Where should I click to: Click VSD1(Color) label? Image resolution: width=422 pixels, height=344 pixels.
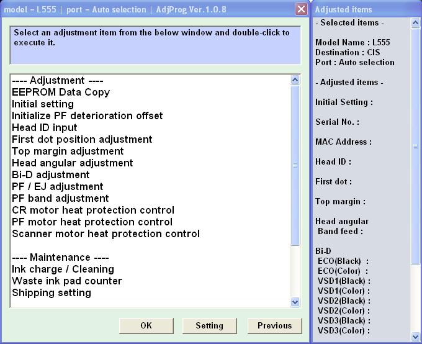(344, 291)
